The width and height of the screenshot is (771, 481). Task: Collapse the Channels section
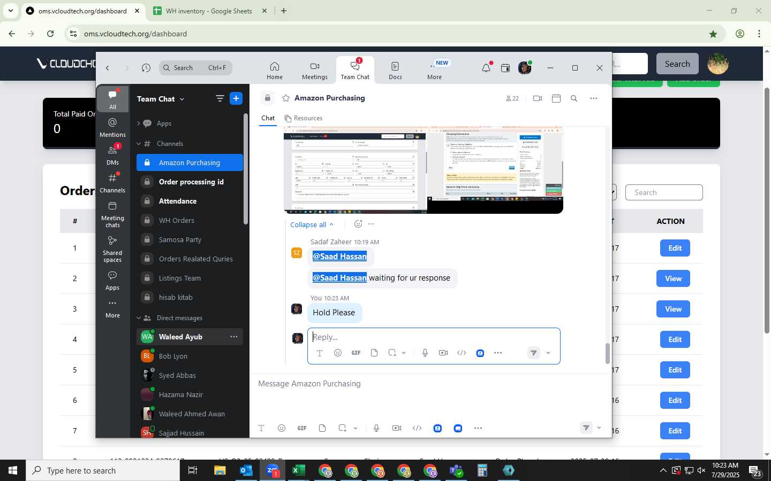[139, 144]
